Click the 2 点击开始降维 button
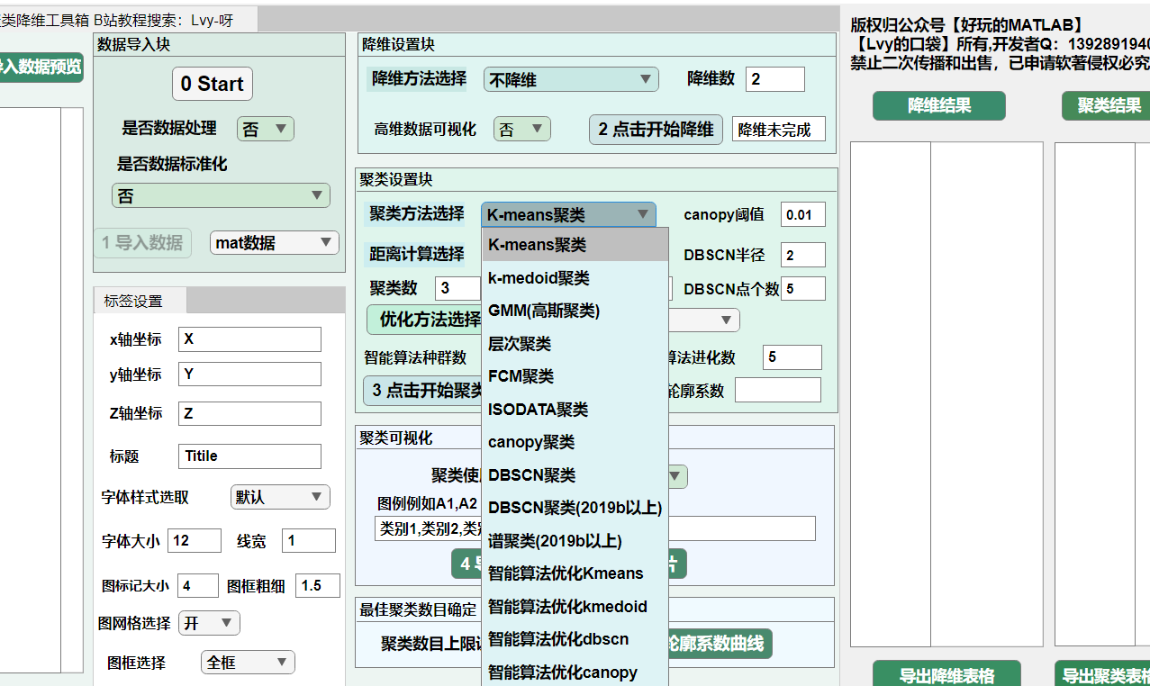This screenshot has width=1150, height=686. point(656,129)
